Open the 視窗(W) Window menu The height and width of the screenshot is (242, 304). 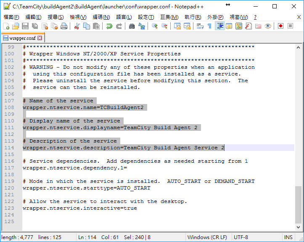(239, 17)
